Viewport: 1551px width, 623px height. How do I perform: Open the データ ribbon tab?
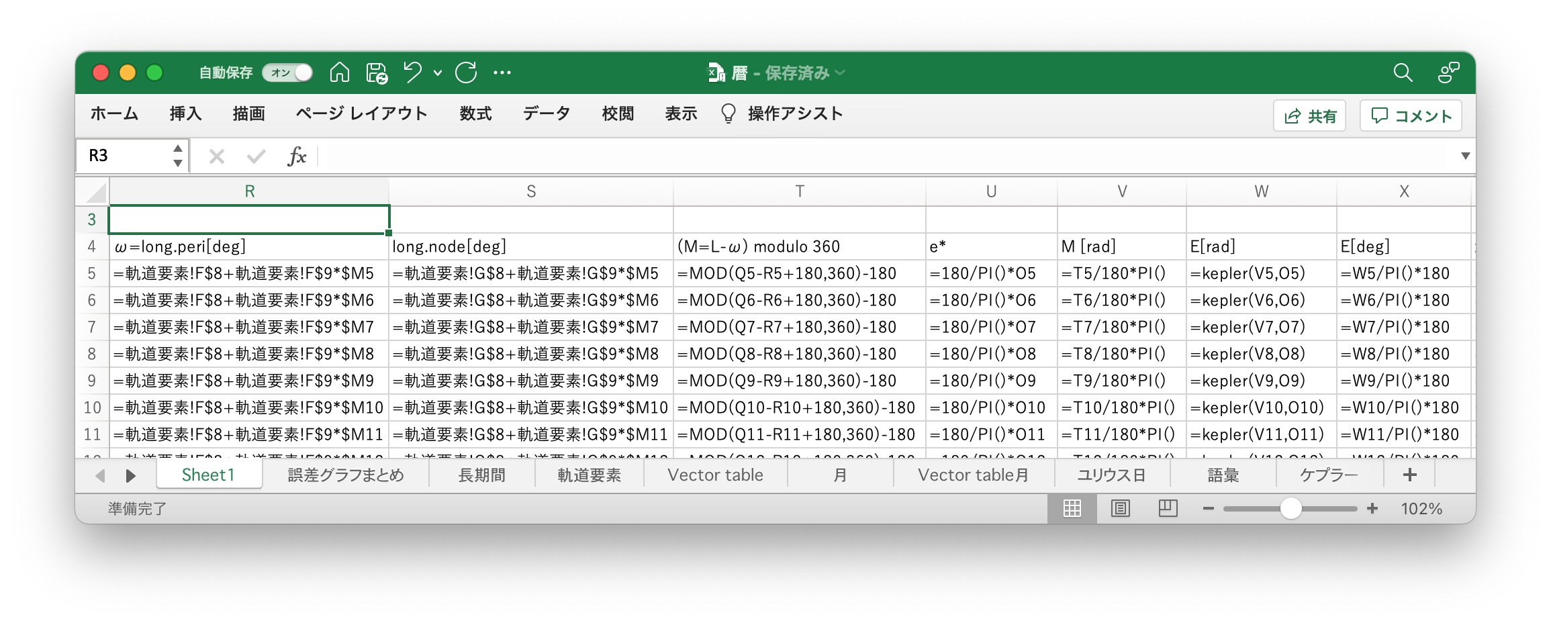(x=547, y=114)
